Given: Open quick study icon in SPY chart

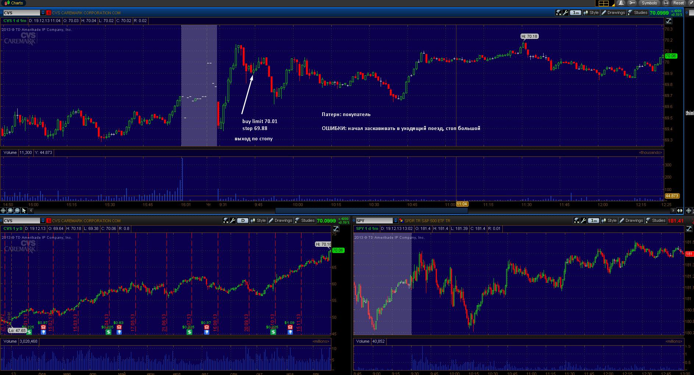Looking at the screenshot, I should pos(576,221).
